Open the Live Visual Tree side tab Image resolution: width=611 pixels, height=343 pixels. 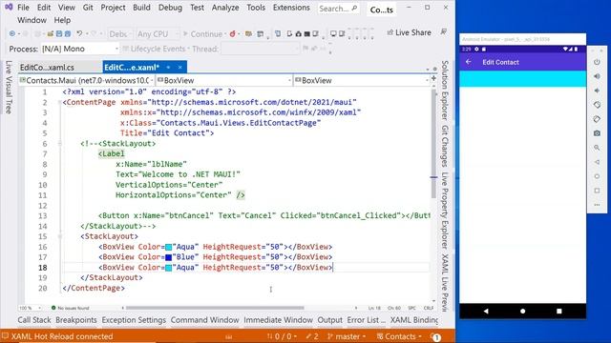[9, 87]
